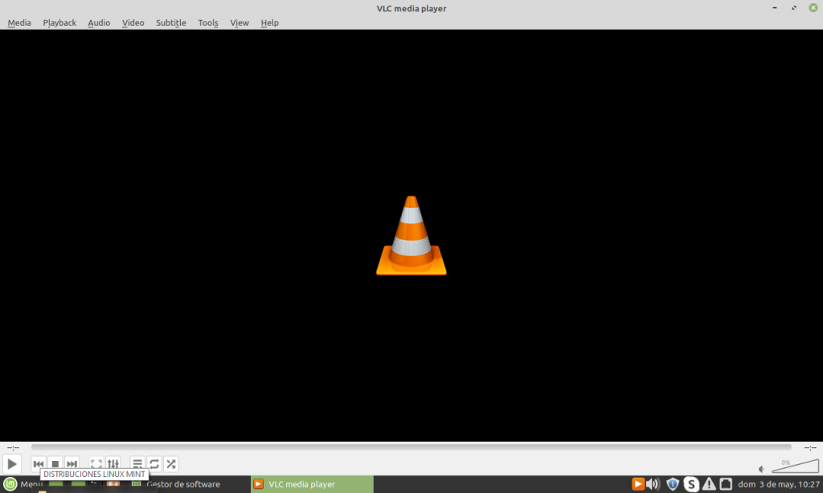Maximize the VLC window
823x493 pixels.
pos(793,8)
